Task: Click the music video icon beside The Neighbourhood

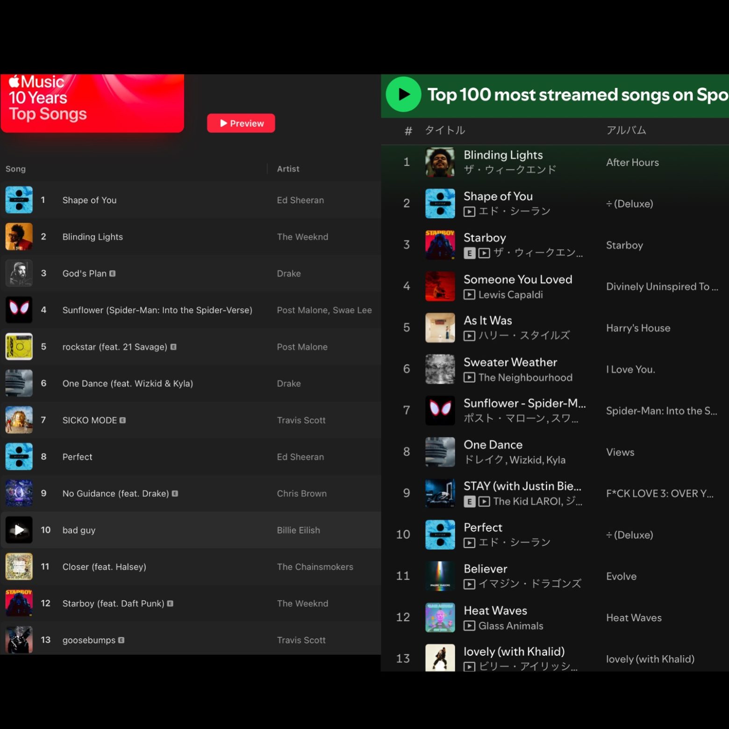Action: coord(469,378)
